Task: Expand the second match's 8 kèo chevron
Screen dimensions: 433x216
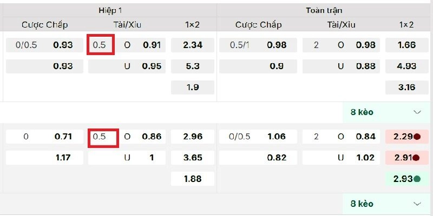Action: [417, 204]
